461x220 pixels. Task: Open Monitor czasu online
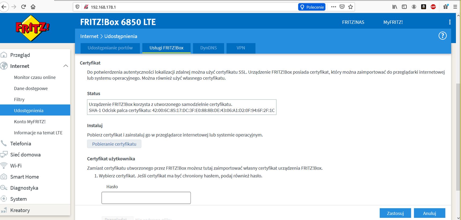[x=35, y=77]
